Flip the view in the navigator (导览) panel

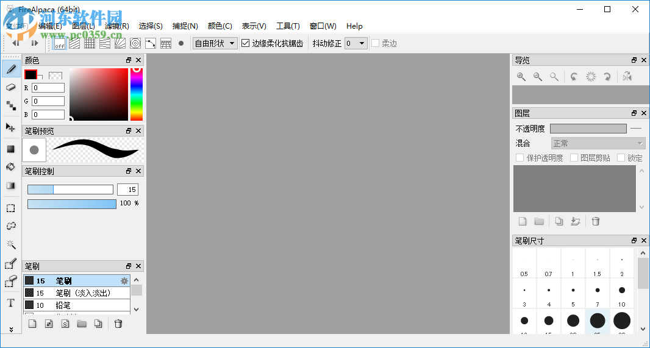click(627, 77)
